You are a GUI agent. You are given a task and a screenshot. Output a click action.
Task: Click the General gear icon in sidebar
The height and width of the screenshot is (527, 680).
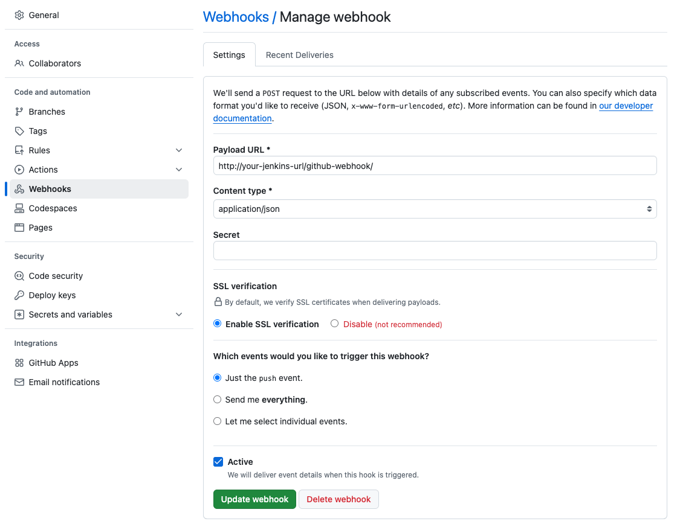click(x=19, y=15)
